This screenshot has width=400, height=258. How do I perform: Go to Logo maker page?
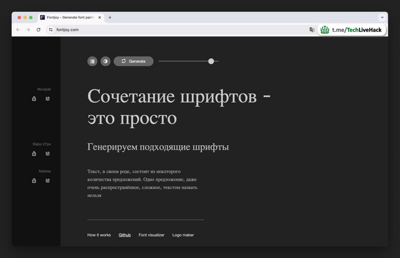click(183, 235)
